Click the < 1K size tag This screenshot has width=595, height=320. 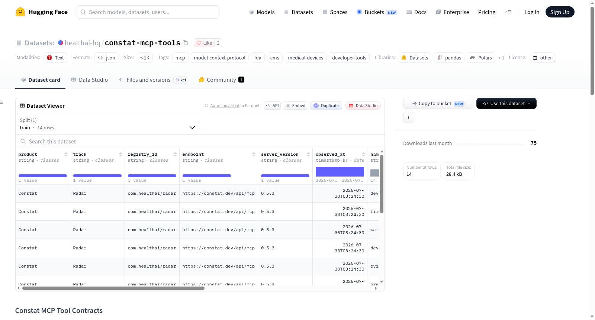[x=145, y=58]
